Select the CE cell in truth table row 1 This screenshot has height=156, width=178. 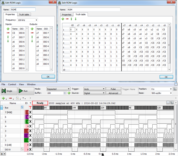72,30
